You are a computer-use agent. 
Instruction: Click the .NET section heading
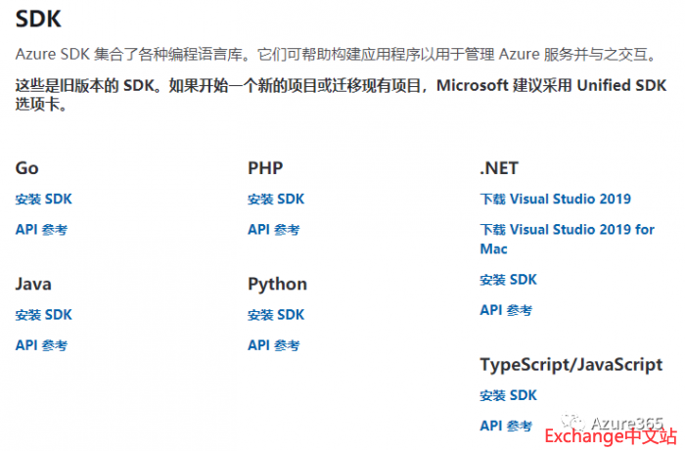[499, 168]
